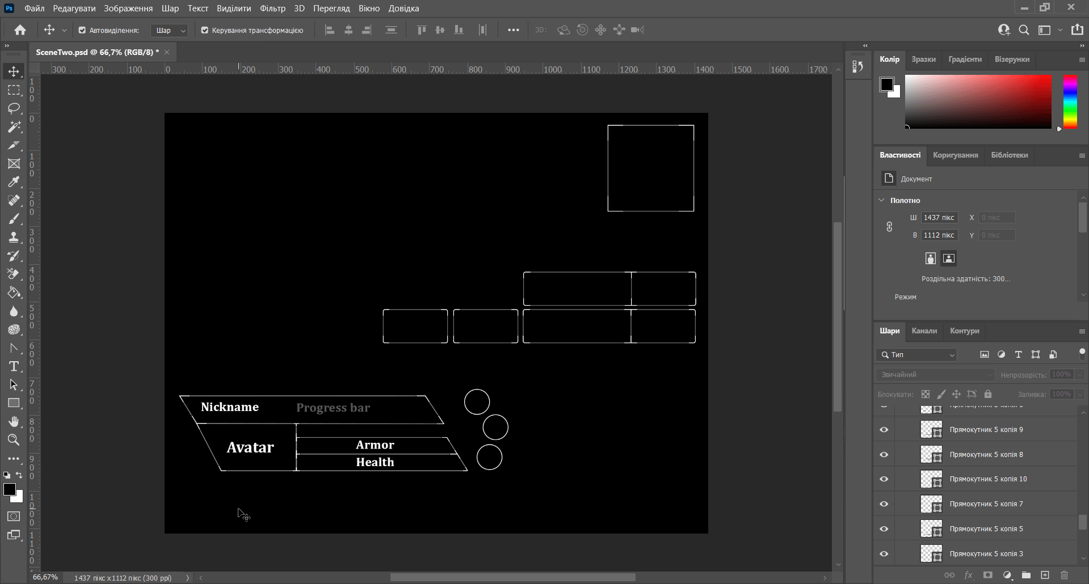Click the Home button icon
This screenshot has height=584, width=1089.
20,30
